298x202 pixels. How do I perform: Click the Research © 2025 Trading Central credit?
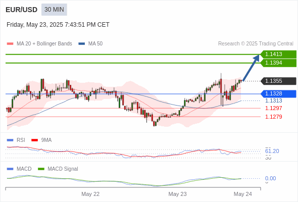click(x=256, y=44)
